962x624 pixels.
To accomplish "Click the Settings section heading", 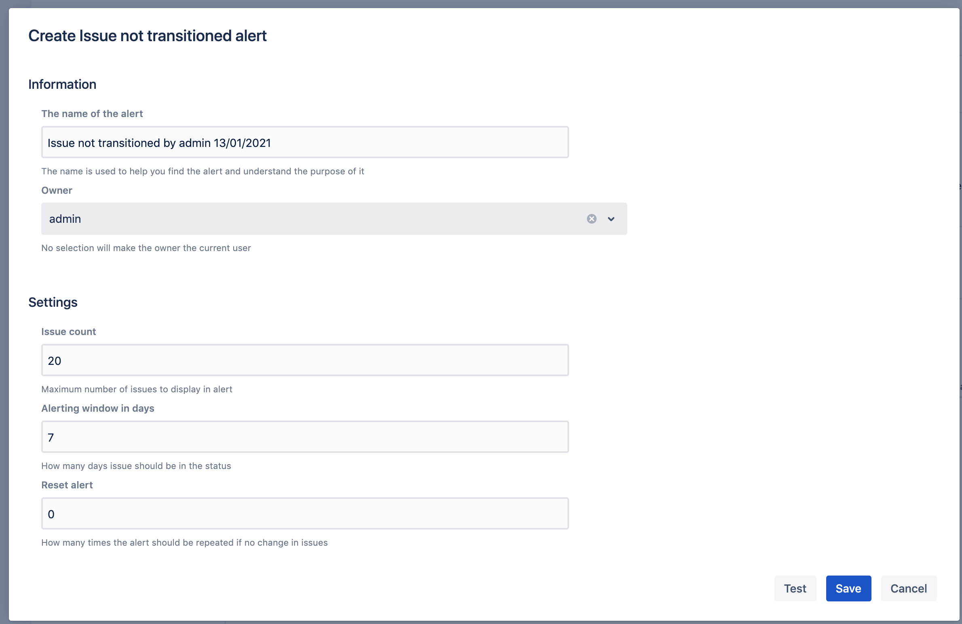I will pos(53,302).
